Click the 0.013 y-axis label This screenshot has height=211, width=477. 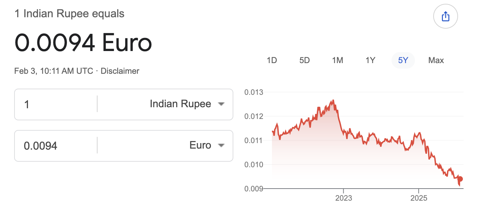[253, 92]
